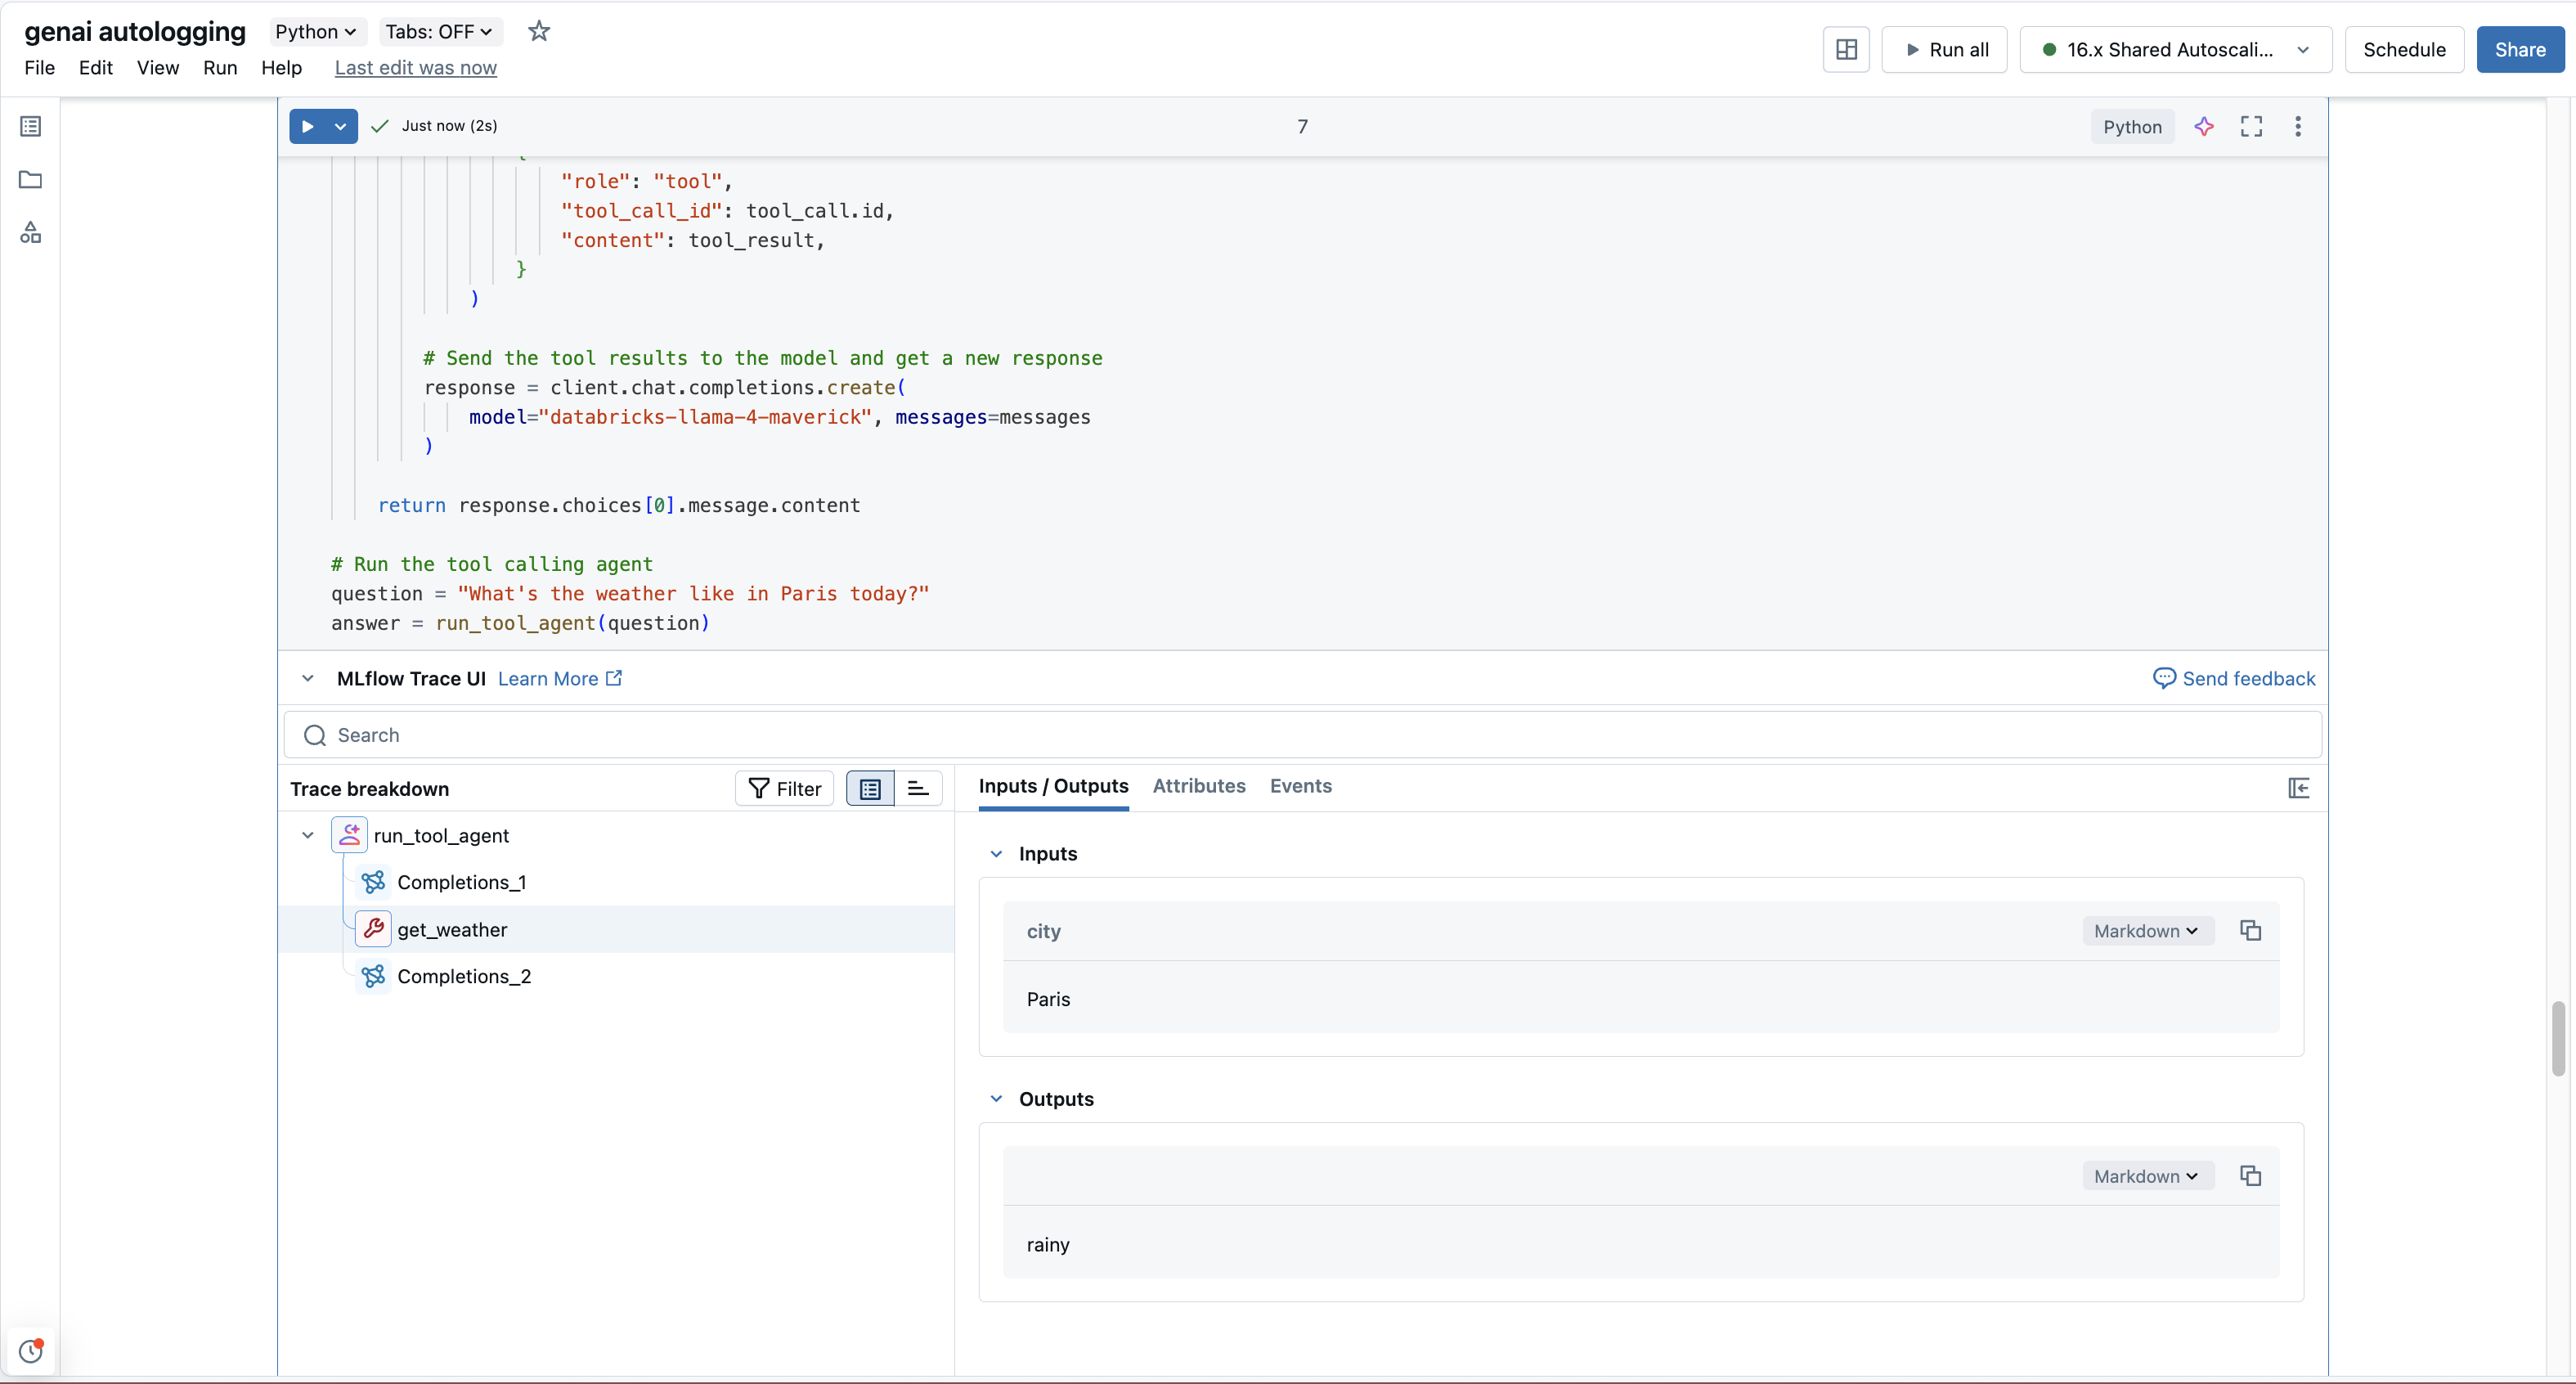
Task: Open the workspace folder browser sidebar
Action: point(30,180)
